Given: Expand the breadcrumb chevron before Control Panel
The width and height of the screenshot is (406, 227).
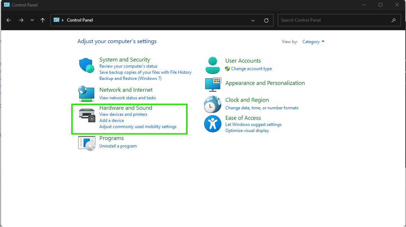Looking at the screenshot, I should tap(63, 20).
